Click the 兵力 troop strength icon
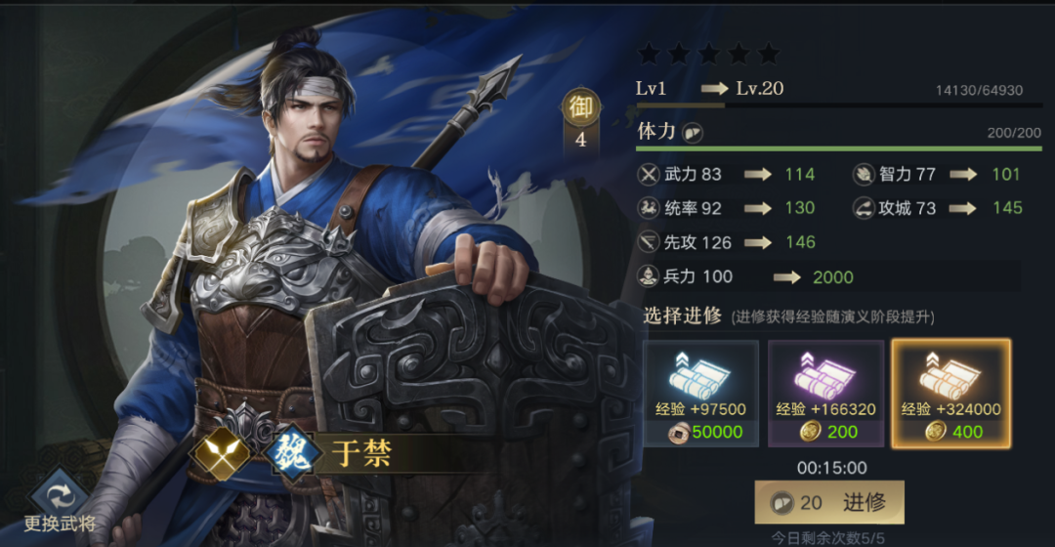The width and height of the screenshot is (1055, 547). (649, 275)
